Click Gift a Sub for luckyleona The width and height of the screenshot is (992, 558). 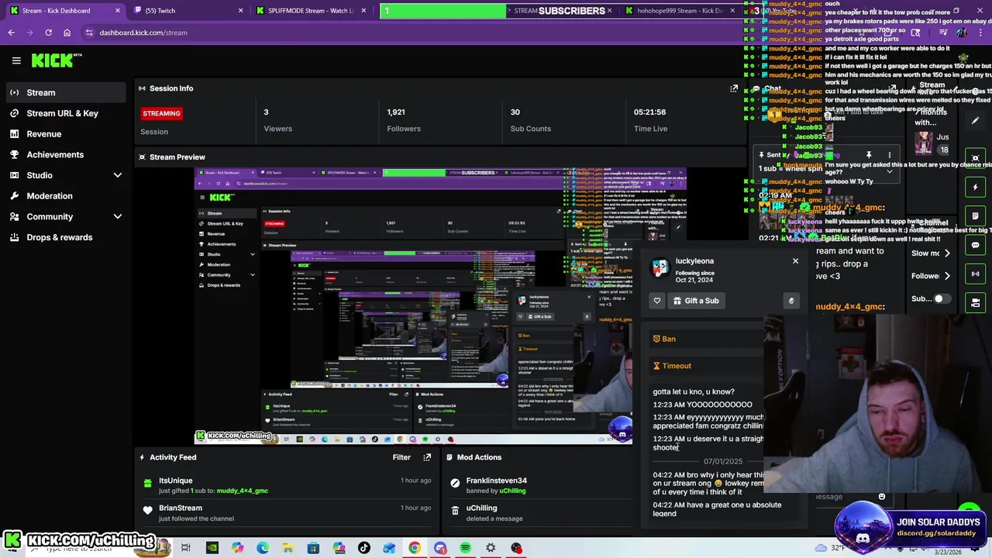(x=696, y=301)
